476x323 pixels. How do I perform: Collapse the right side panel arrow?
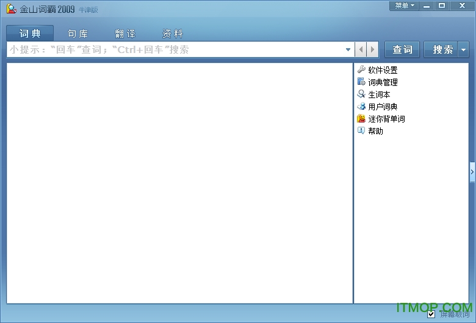pos(472,172)
